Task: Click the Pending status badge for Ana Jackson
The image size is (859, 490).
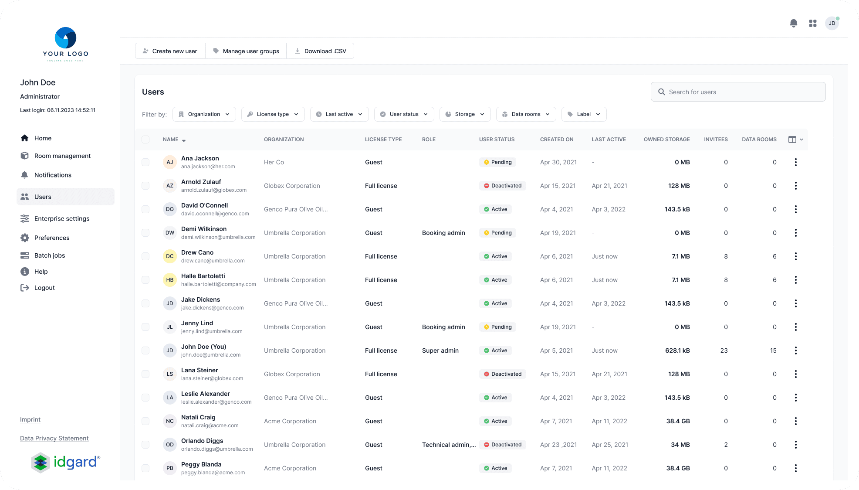Action: 497,162
